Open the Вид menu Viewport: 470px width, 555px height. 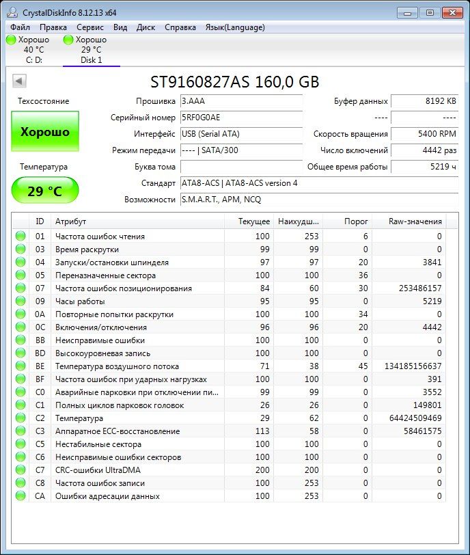120,27
